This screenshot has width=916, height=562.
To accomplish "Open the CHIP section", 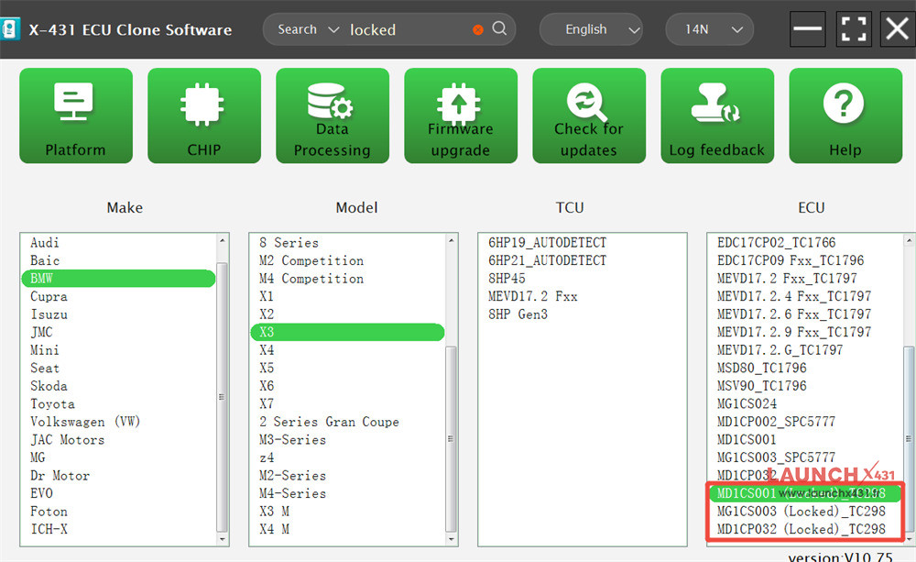I will tap(204, 116).
